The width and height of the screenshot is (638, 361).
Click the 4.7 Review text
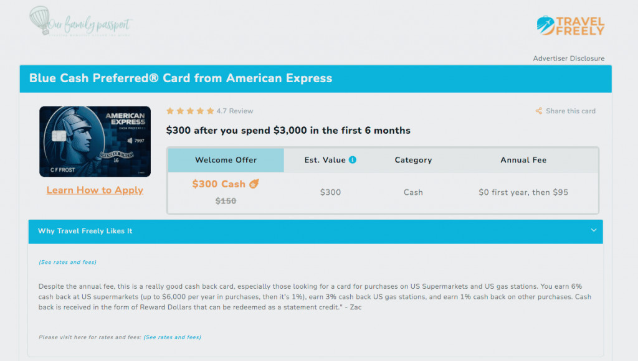(235, 111)
